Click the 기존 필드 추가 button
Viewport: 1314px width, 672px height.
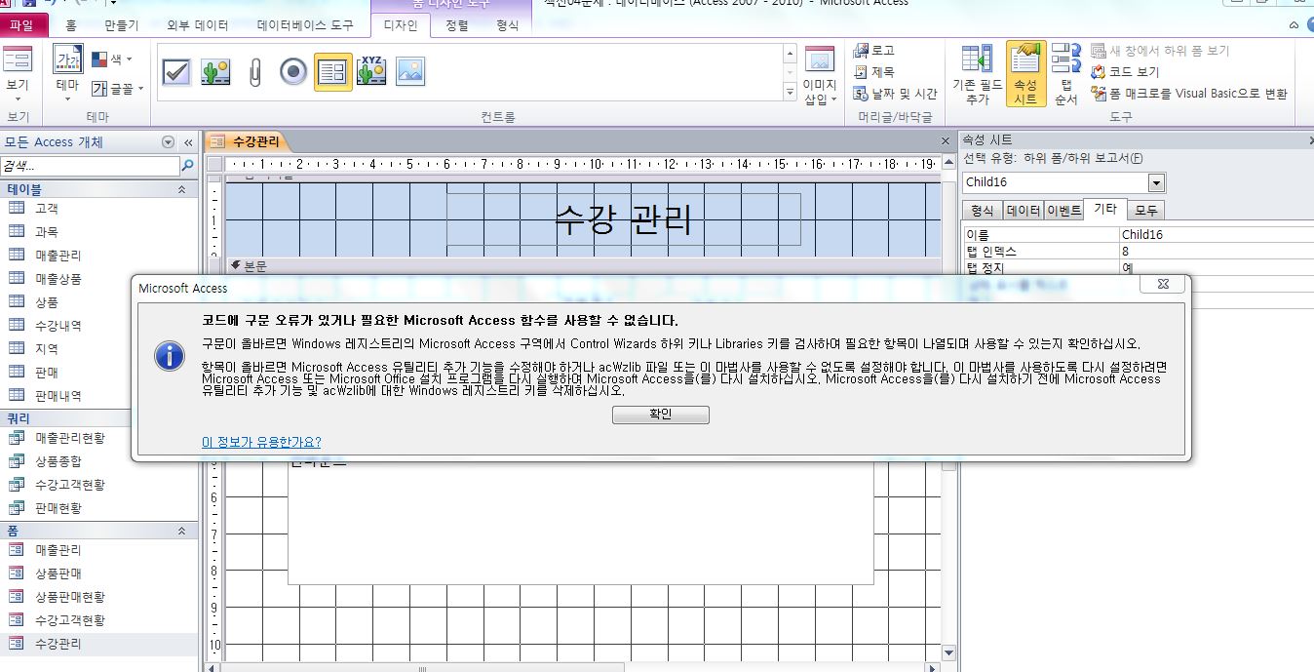pos(977,74)
